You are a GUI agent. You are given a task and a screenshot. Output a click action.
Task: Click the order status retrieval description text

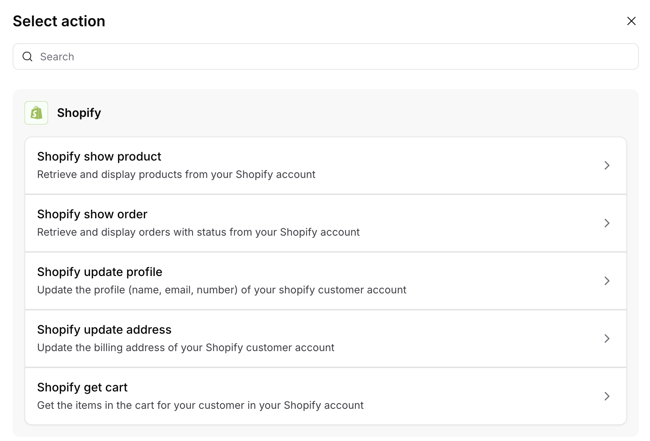point(198,232)
